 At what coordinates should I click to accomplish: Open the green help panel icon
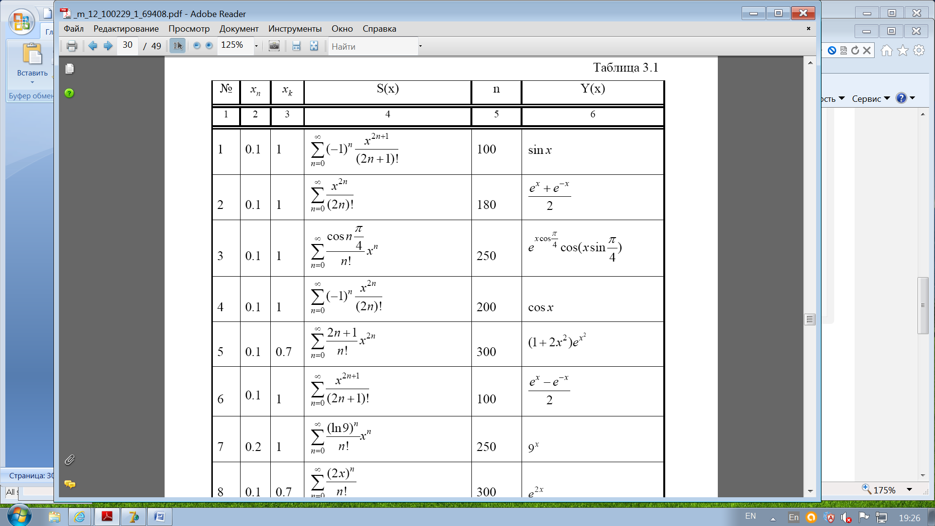[69, 93]
